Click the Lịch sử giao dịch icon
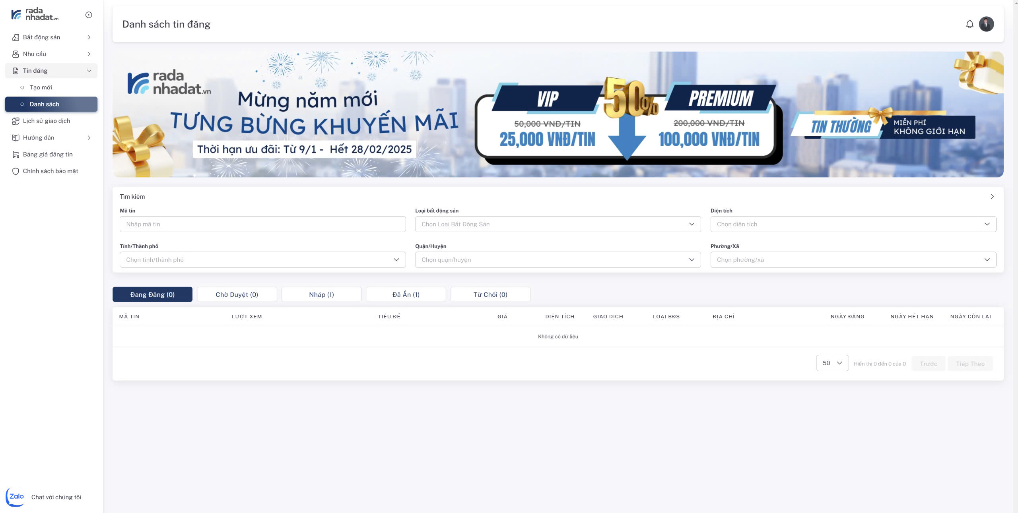Screen dimensions: 1018x513 pyautogui.click(x=16, y=121)
